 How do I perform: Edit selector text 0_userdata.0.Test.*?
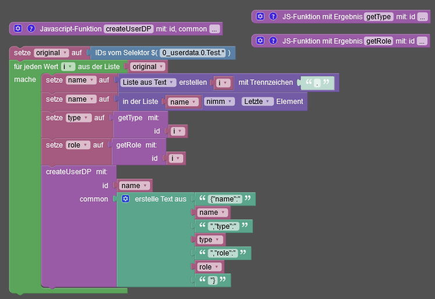[193, 53]
